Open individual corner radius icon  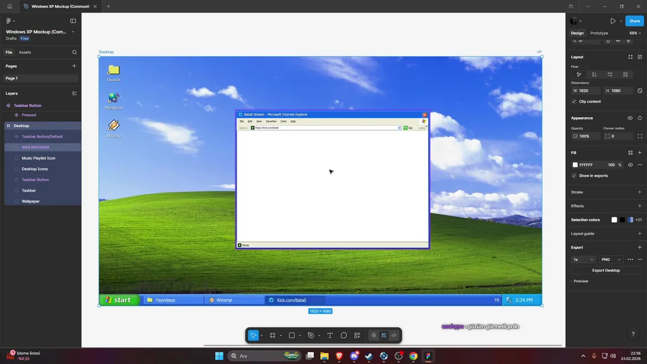coord(640,136)
